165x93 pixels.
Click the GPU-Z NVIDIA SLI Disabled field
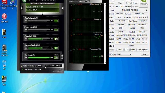(131, 46)
